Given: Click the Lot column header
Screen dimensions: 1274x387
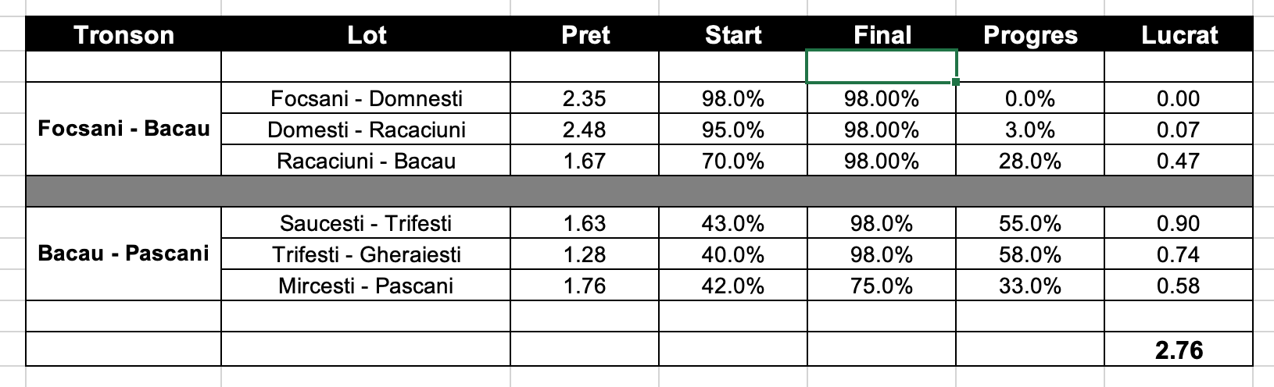Looking at the screenshot, I should tap(366, 35).
